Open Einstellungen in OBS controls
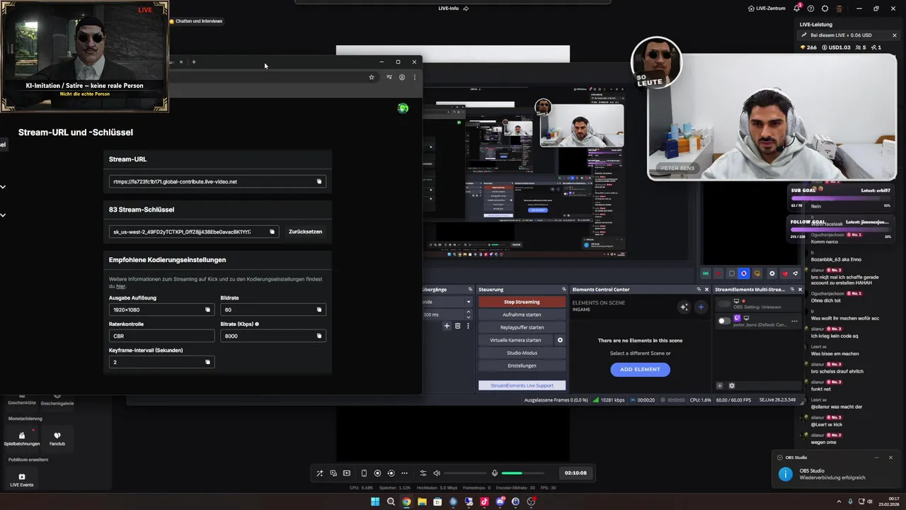 click(x=522, y=365)
